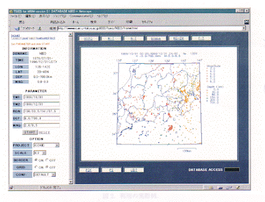
Task: Reload the page with the 再読み込み button
Action: point(58,22)
